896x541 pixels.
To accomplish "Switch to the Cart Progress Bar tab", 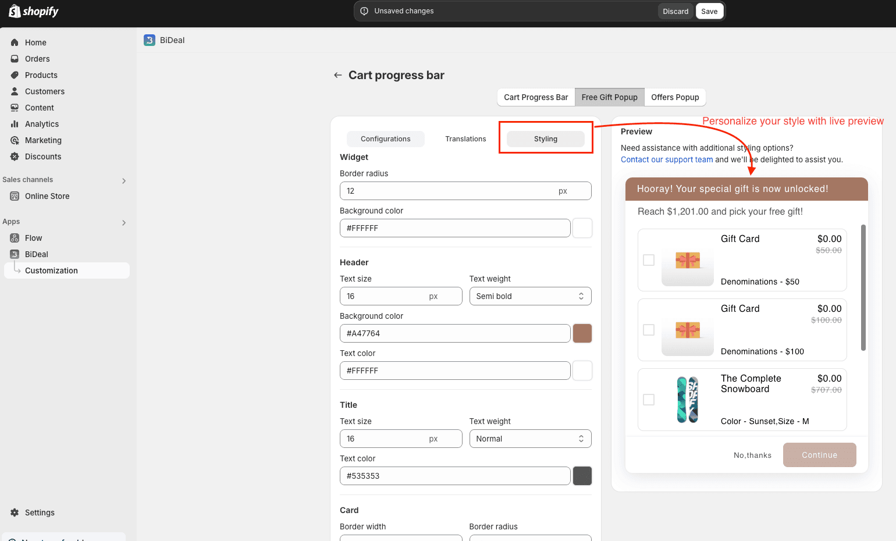I will [x=536, y=97].
